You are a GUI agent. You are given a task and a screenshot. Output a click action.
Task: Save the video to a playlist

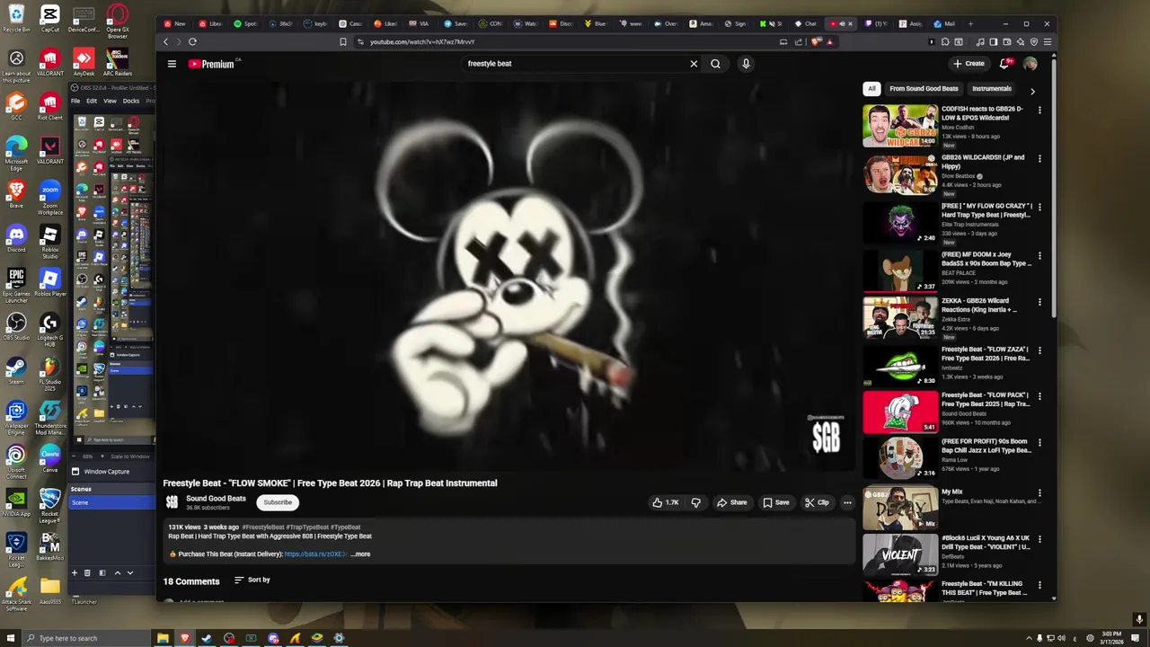pyautogui.click(x=776, y=502)
